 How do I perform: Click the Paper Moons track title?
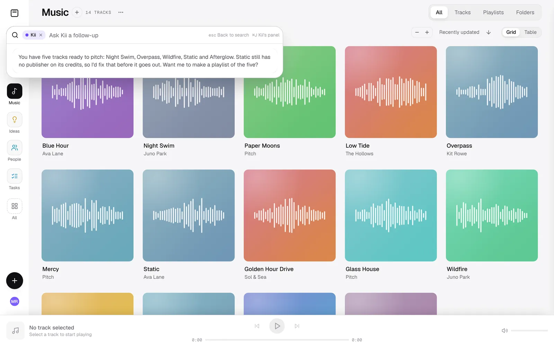tap(262, 146)
